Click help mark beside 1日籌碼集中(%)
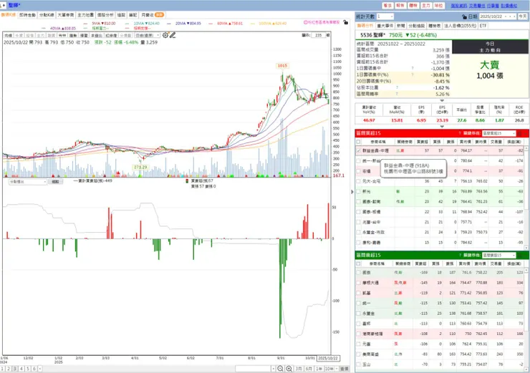Screen dimensions: 530x373 [x=413, y=74]
